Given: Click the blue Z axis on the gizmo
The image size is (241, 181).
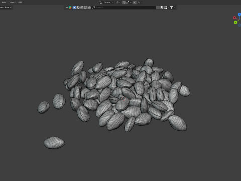Looking at the screenshot, I should coord(239,15).
